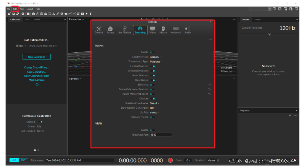Click the edit layout icon at far top-right
302x167 pixels.
296,9
